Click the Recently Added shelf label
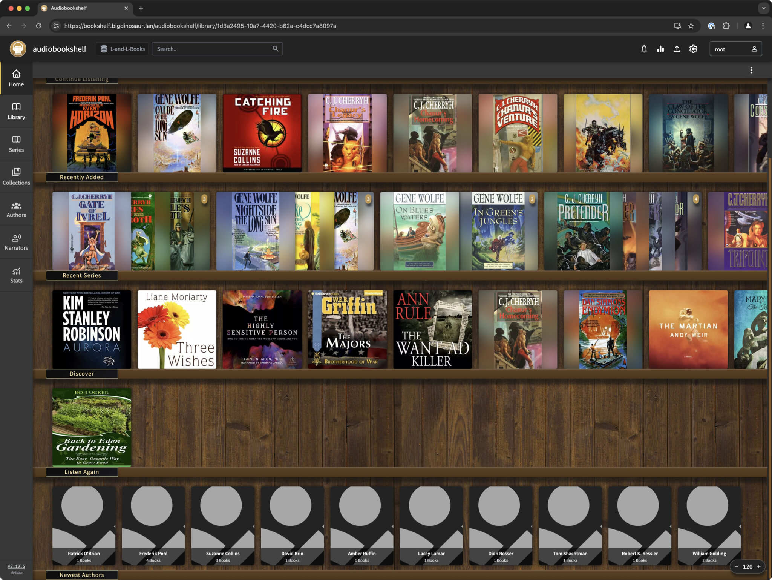Screen dimensions: 772x580 pyautogui.click(x=81, y=177)
